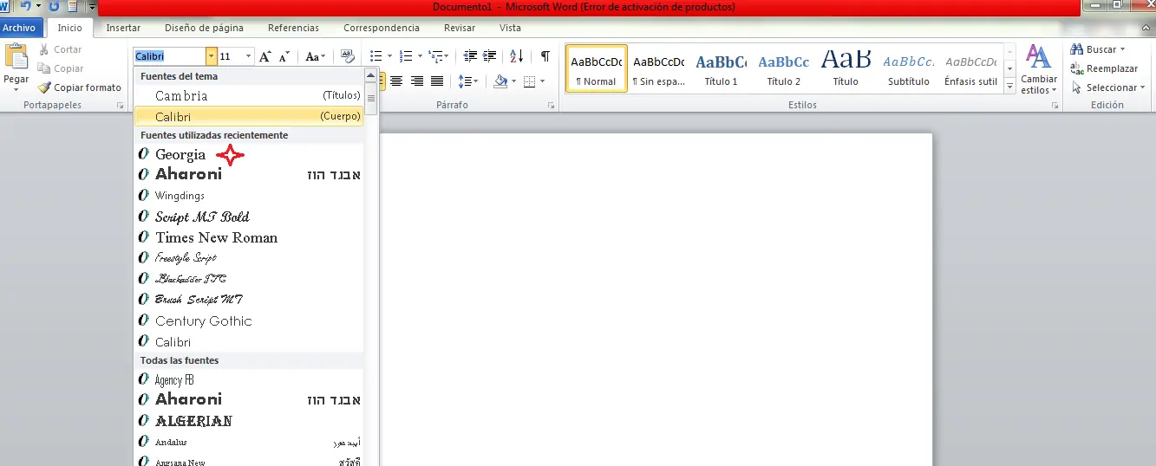This screenshot has height=466, width=1156.
Task: Apply the Sin espaciado style
Action: [658, 68]
